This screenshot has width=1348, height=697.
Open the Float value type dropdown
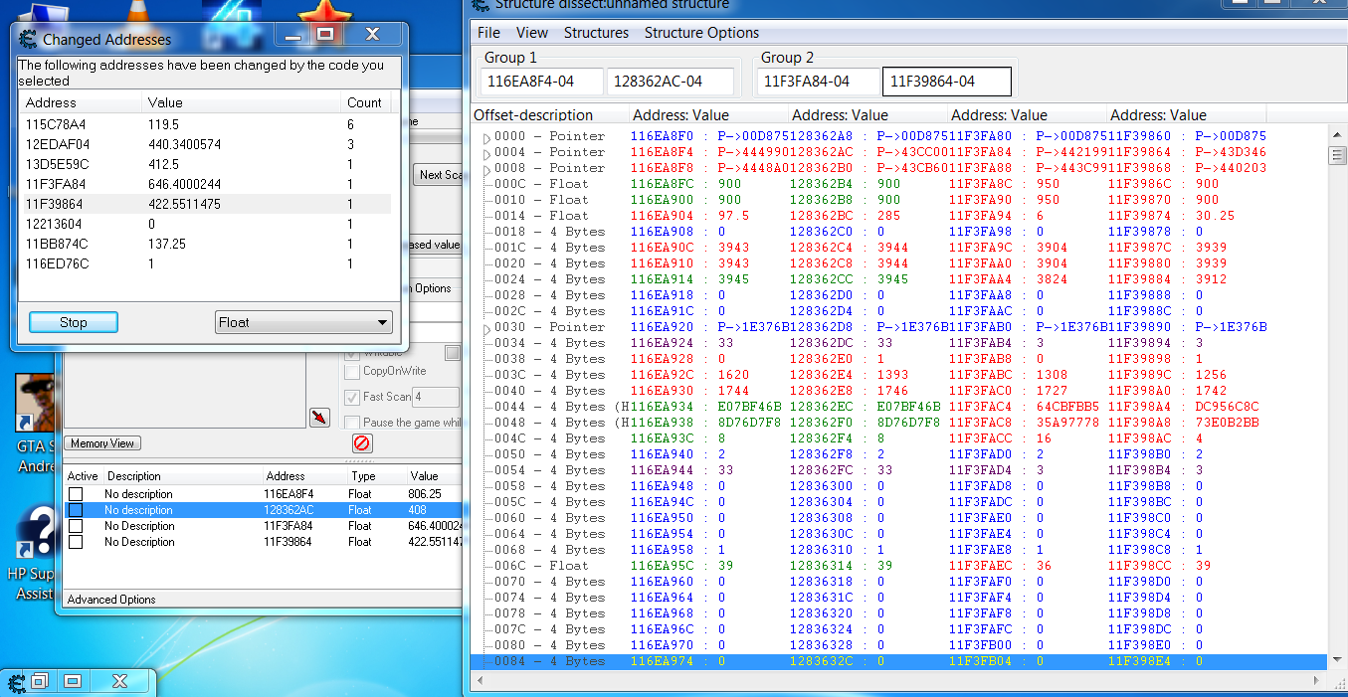pos(303,322)
